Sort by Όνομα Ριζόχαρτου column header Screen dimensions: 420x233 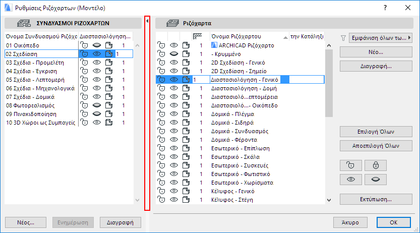[247, 37]
